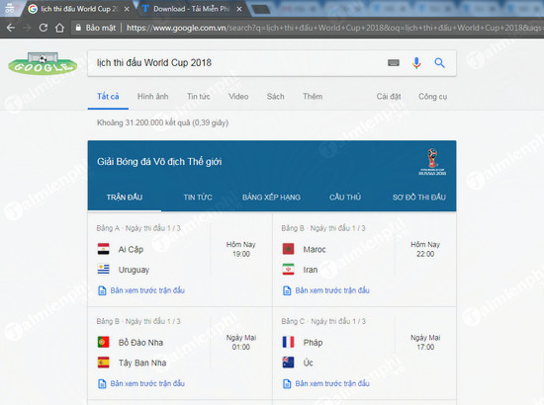Select the CẦU THỦ tab
Viewport: 544px width, 405px height.
[345, 198]
